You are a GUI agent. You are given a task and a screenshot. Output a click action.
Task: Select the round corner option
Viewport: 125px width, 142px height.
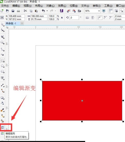tap(100, 17)
